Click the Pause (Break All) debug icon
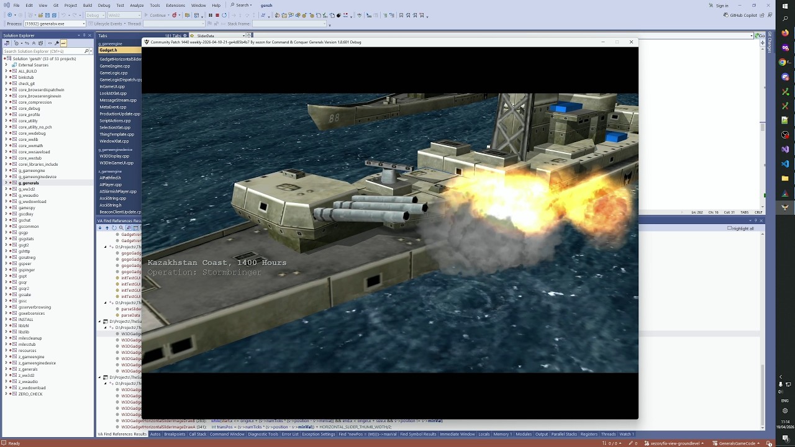 click(211, 15)
